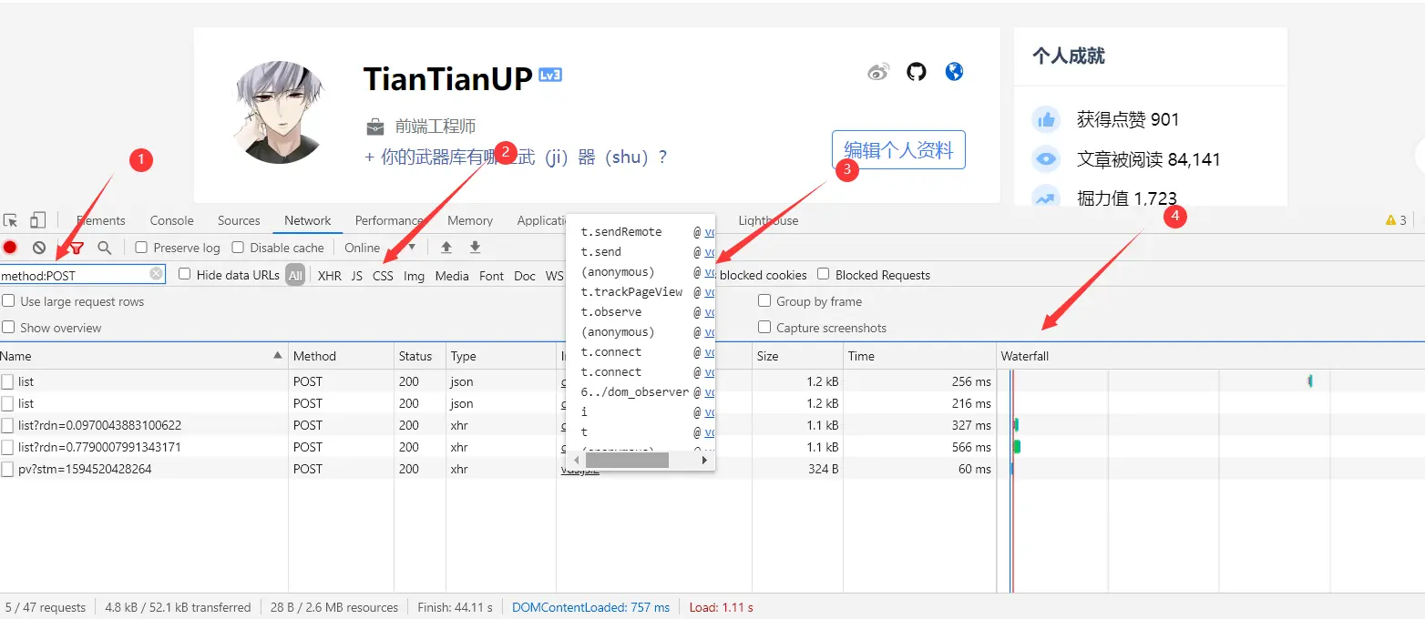Sort by the Method column header
The width and height of the screenshot is (1425, 619).
[x=341, y=356]
